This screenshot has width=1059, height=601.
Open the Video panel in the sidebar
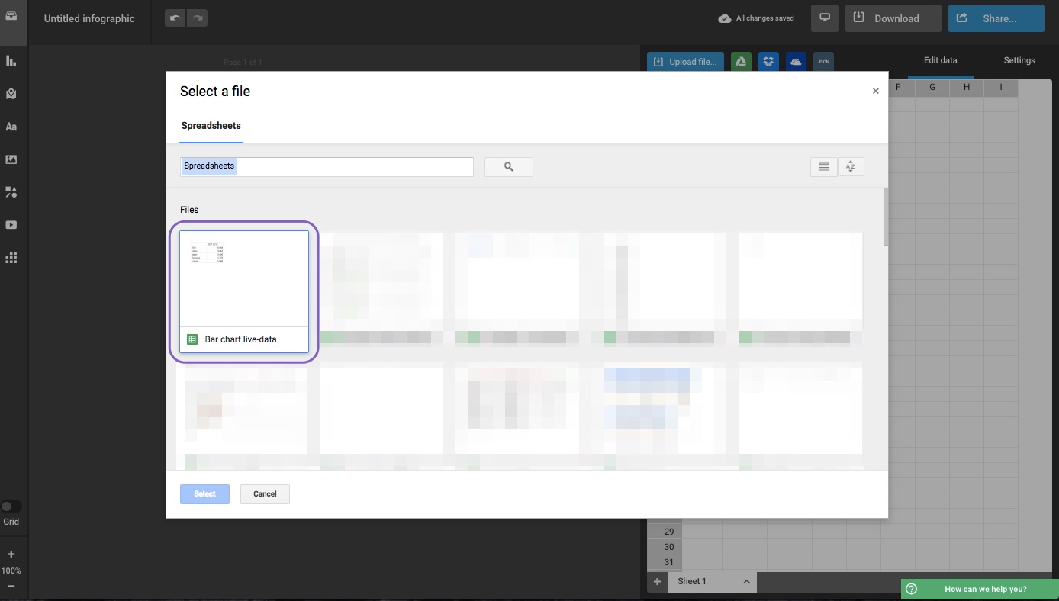point(11,225)
